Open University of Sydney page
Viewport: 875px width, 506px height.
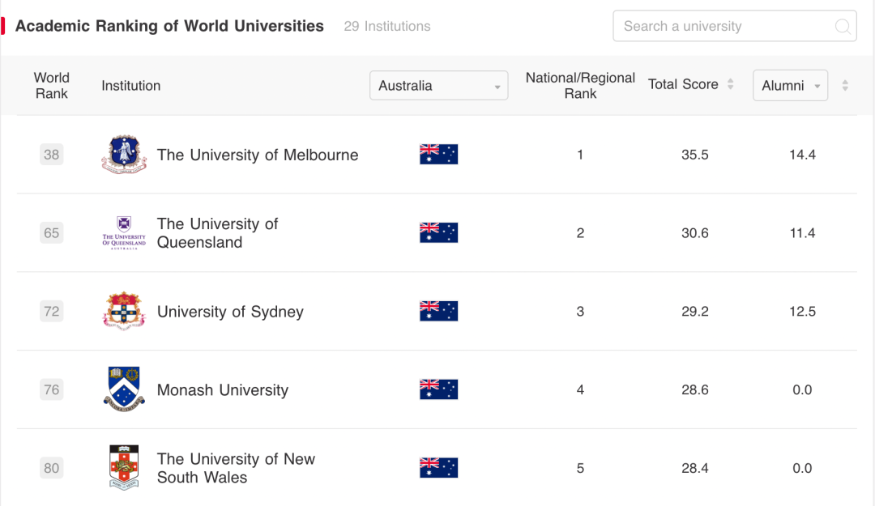point(230,312)
